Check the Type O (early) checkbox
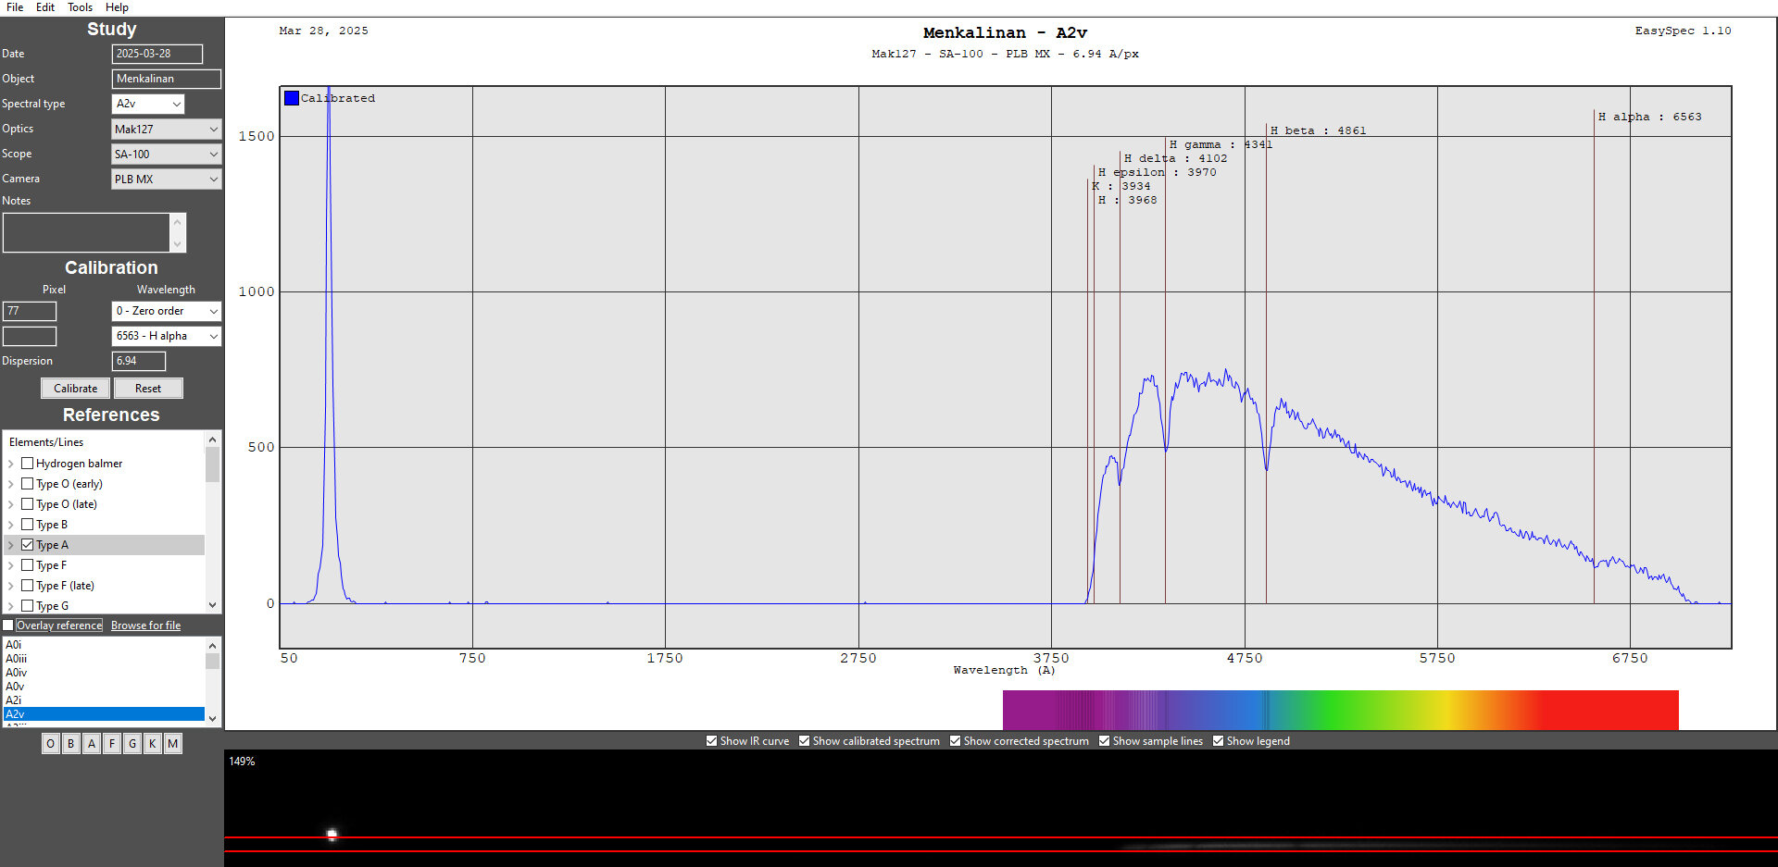 28,484
